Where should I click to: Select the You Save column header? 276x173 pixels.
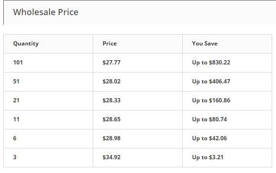pos(227,44)
